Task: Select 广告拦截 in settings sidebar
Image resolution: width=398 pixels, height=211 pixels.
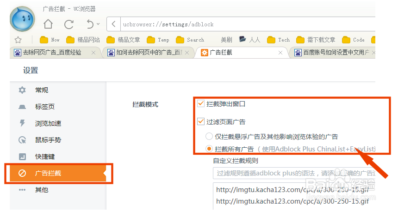Action: point(58,173)
